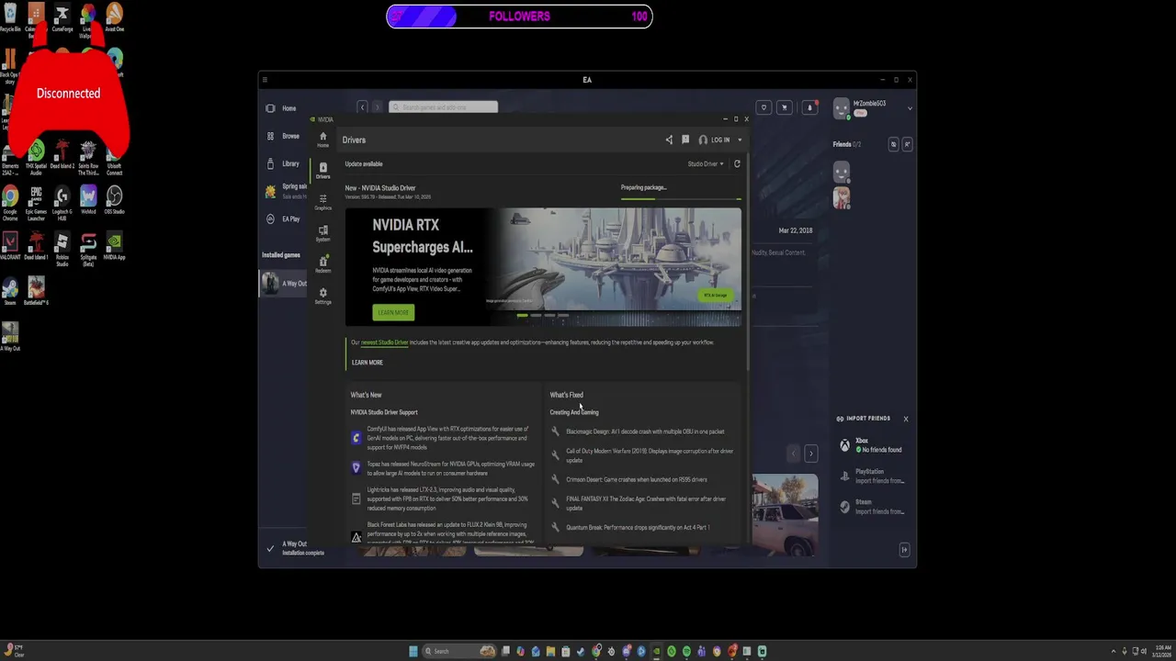
Task: Refresh the driver list with reload icon
Action: pos(737,163)
